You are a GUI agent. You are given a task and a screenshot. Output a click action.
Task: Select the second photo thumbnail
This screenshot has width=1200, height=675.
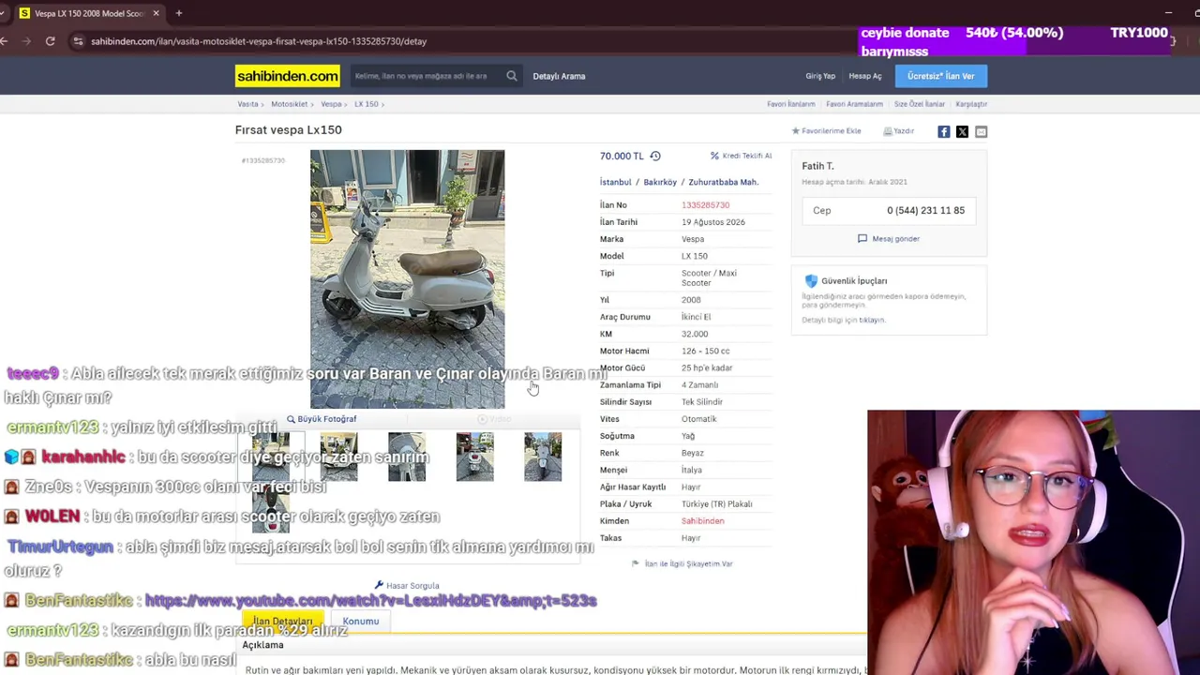pos(338,457)
